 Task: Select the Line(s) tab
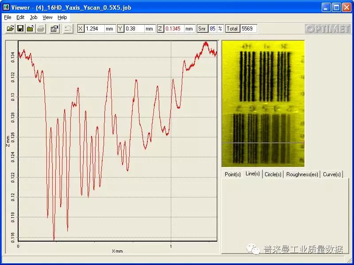(x=252, y=174)
